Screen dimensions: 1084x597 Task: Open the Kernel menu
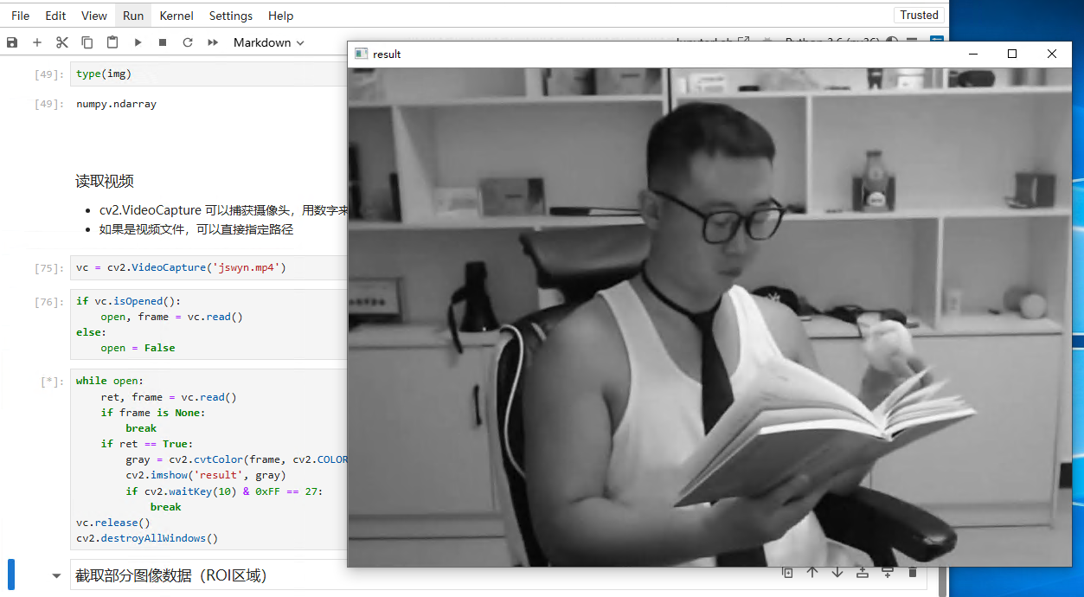(176, 16)
